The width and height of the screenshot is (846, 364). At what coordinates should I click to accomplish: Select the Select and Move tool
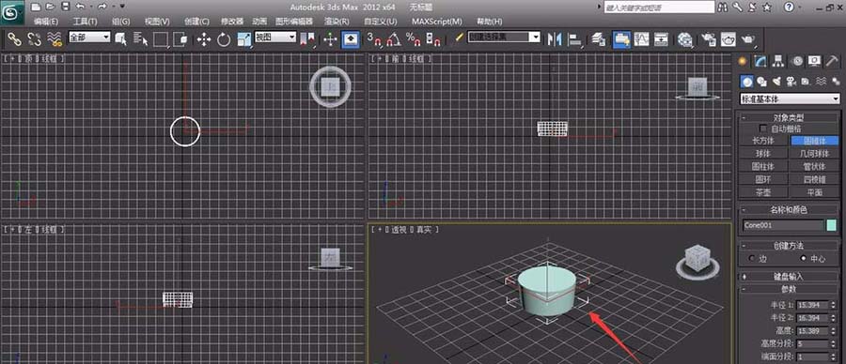click(x=203, y=39)
